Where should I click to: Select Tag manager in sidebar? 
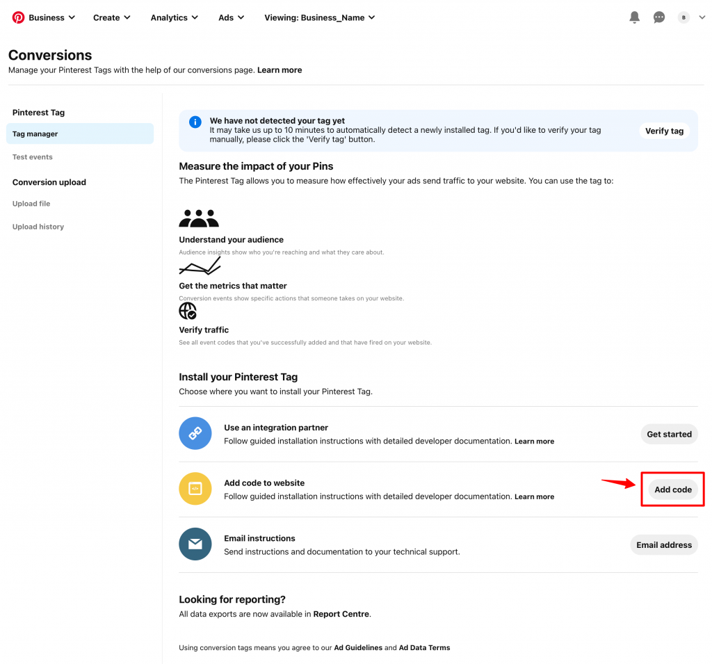click(x=80, y=133)
